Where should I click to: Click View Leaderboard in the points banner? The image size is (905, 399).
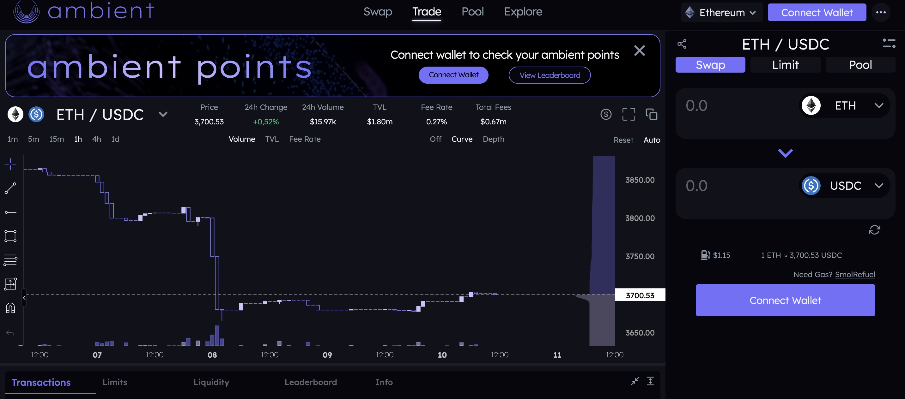(549, 75)
